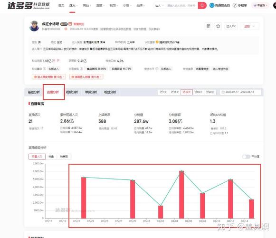
Task: Toggle the 平均值 average switch
Action: [x=246, y=157]
